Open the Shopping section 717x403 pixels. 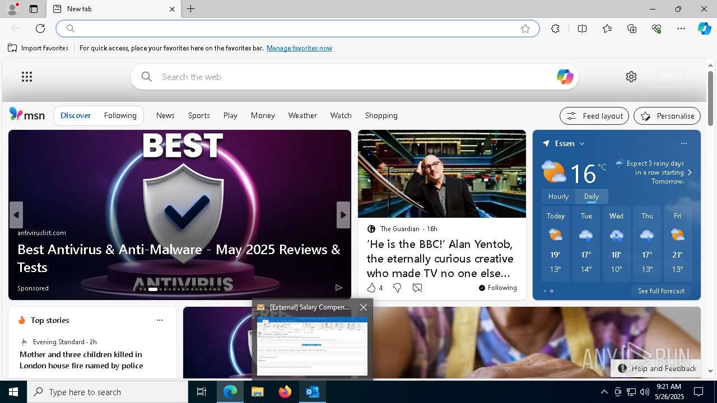[381, 115]
